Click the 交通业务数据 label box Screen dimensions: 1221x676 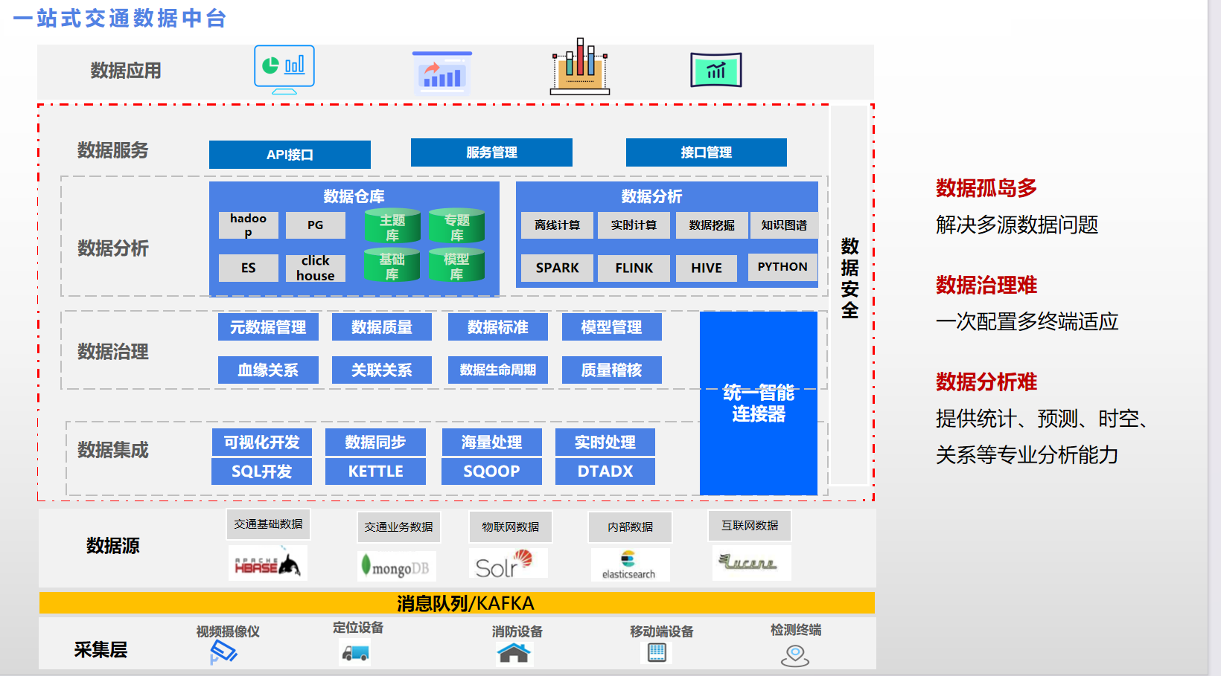pyautogui.click(x=399, y=527)
